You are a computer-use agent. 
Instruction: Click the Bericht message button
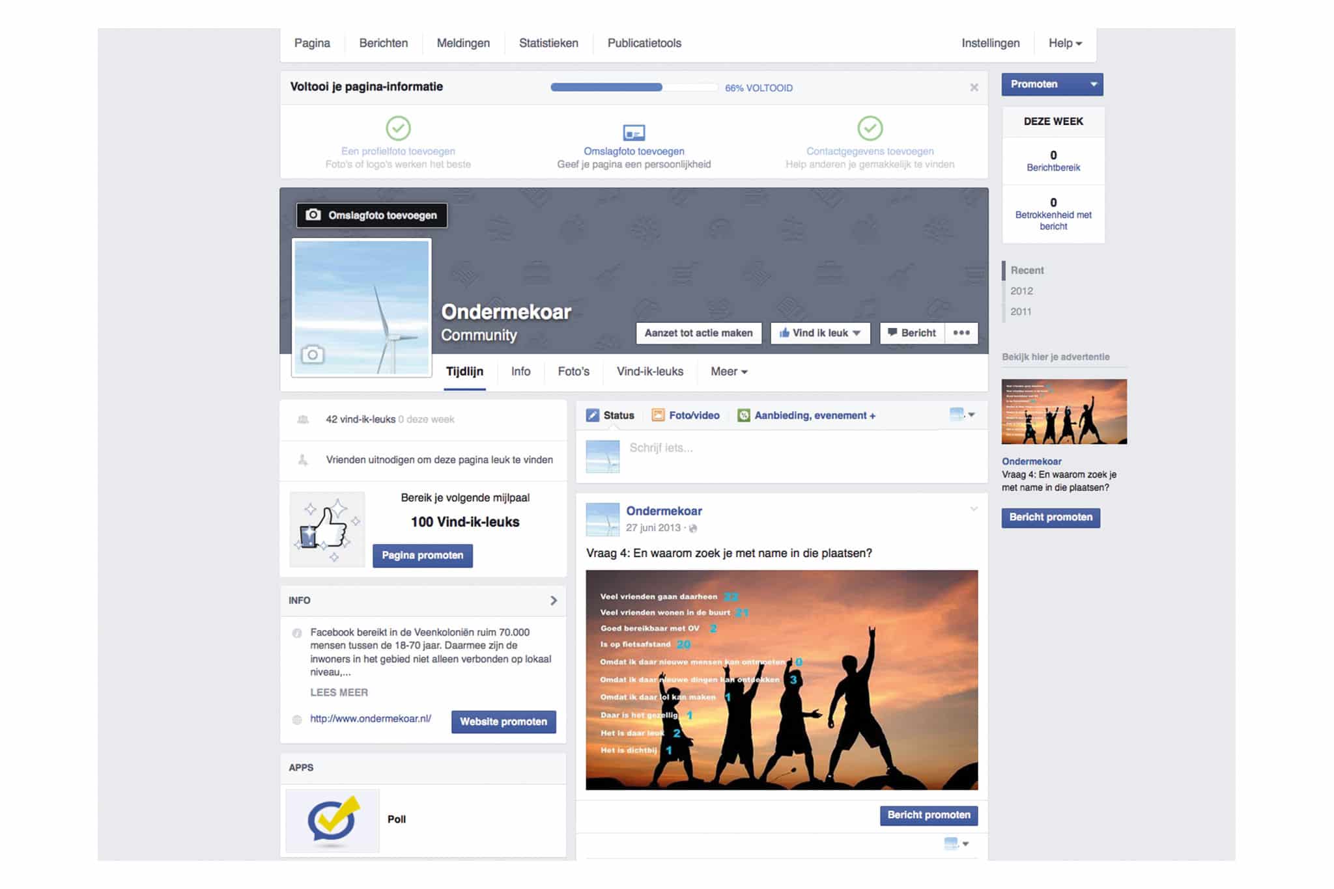coord(911,333)
